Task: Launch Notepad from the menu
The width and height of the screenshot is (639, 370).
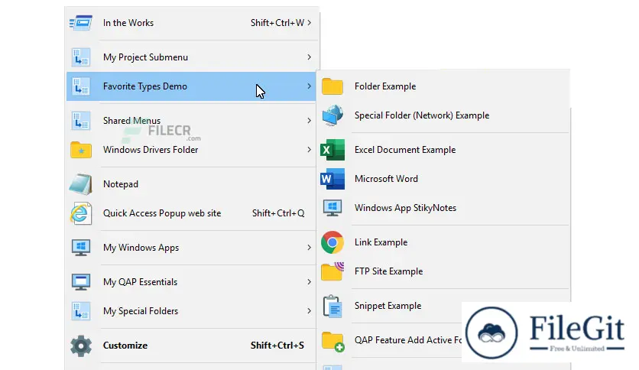Action: (x=192, y=184)
